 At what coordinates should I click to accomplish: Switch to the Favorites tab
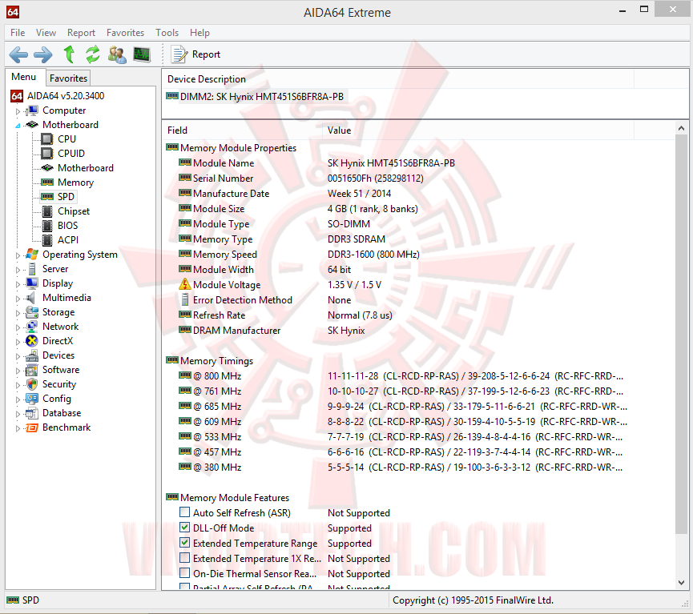pos(69,78)
